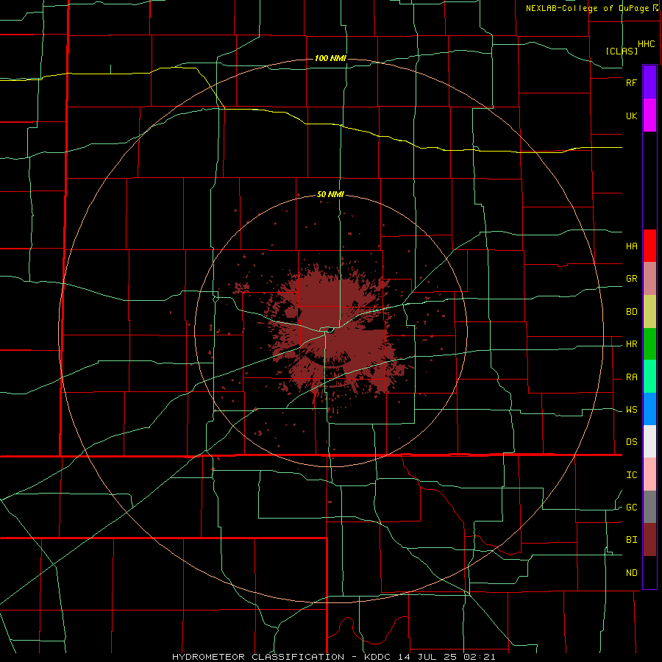Click the [CLAS] units label

coord(622,51)
